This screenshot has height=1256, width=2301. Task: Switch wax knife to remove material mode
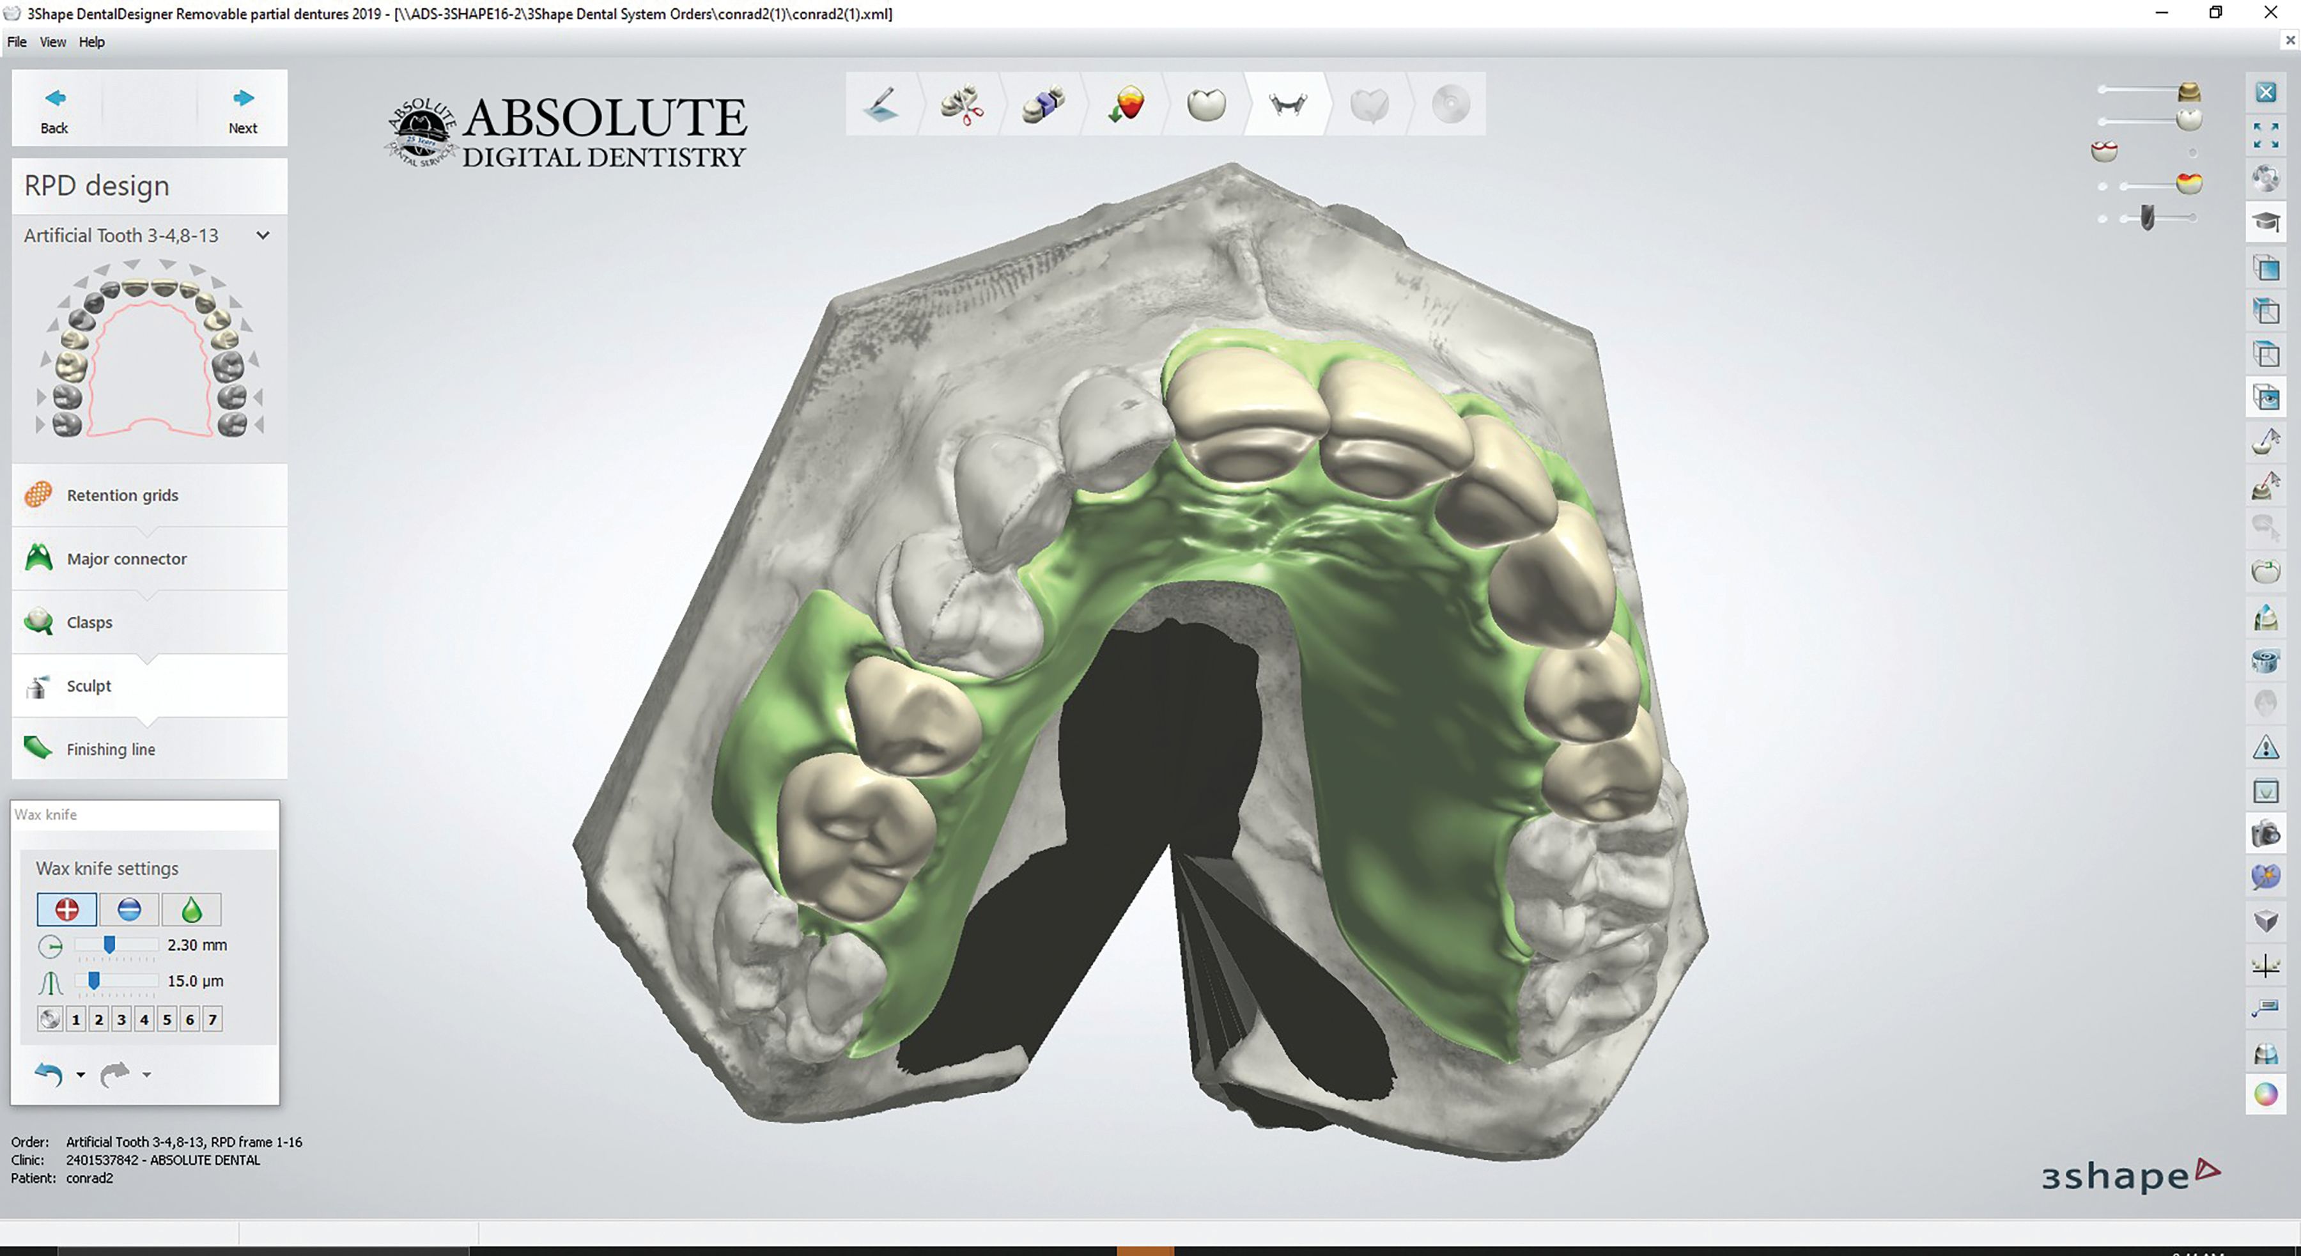130,910
